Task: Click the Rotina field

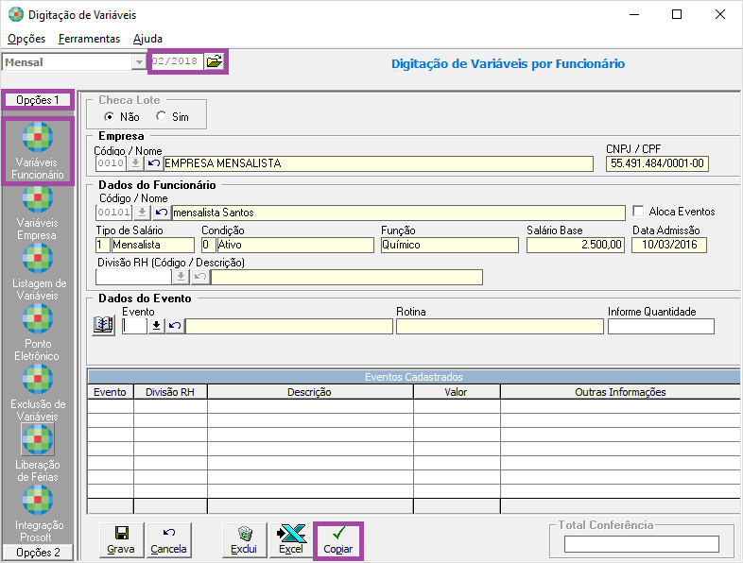Action: [x=500, y=326]
